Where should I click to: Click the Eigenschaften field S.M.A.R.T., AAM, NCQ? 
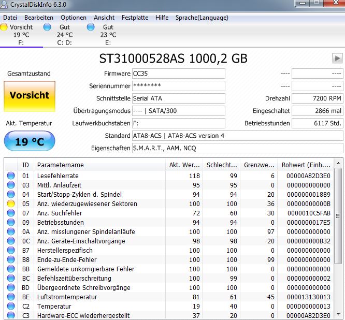coord(237,148)
